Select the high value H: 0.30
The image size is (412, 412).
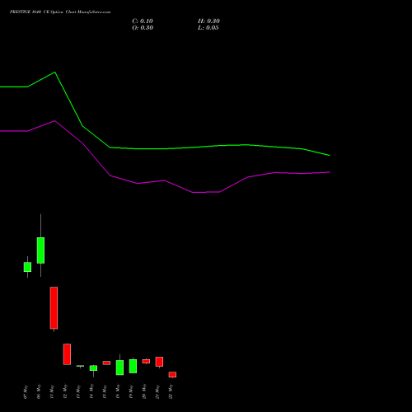coord(208,21)
